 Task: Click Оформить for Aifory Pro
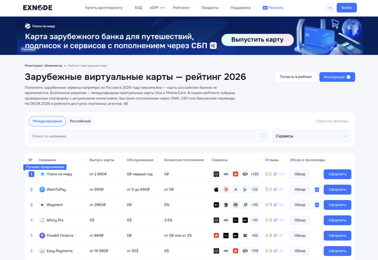click(337, 220)
